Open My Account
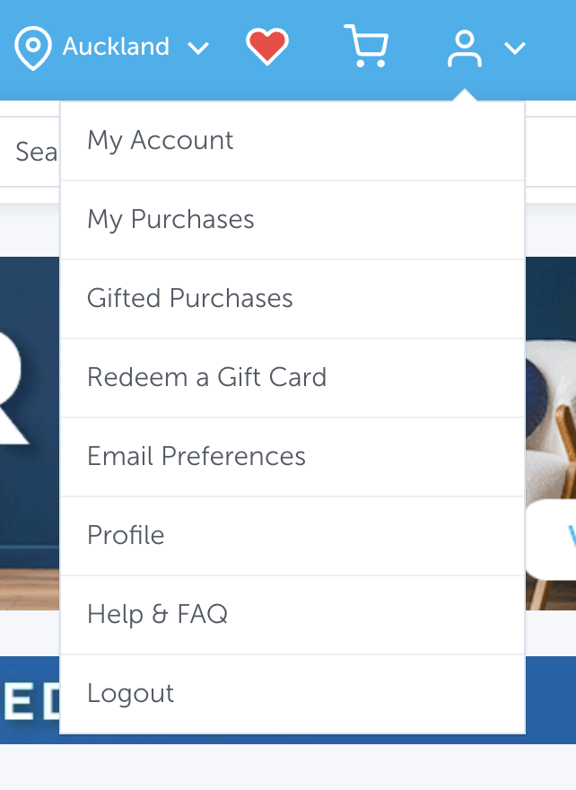Screen dimensions: 576x790 (160, 140)
